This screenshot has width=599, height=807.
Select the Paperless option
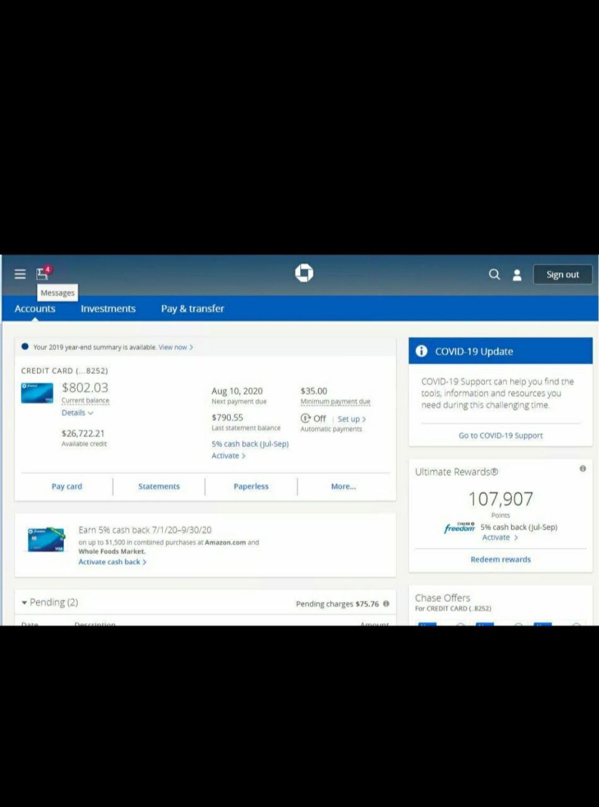[251, 486]
